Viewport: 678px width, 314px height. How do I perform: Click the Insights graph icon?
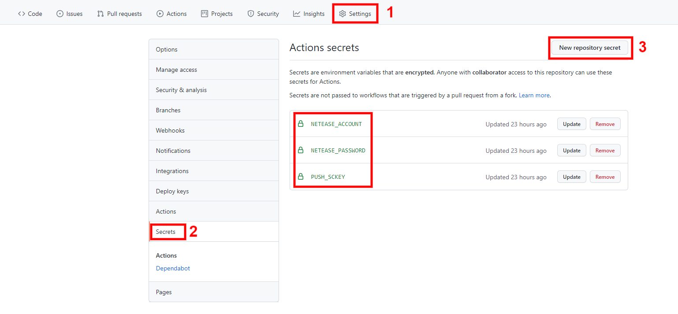[x=297, y=14]
